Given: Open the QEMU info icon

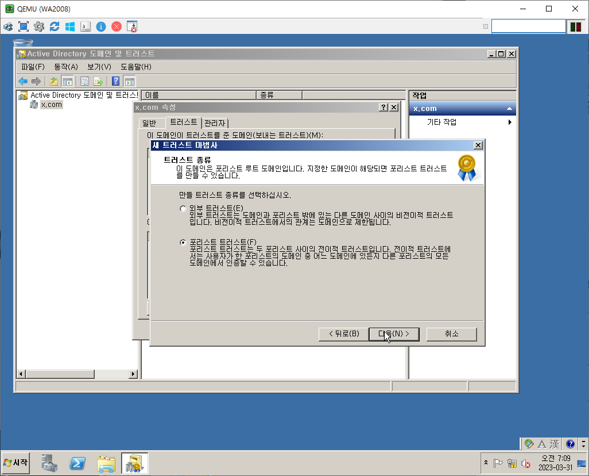Looking at the screenshot, I should pyautogui.click(x=101, y=26).
